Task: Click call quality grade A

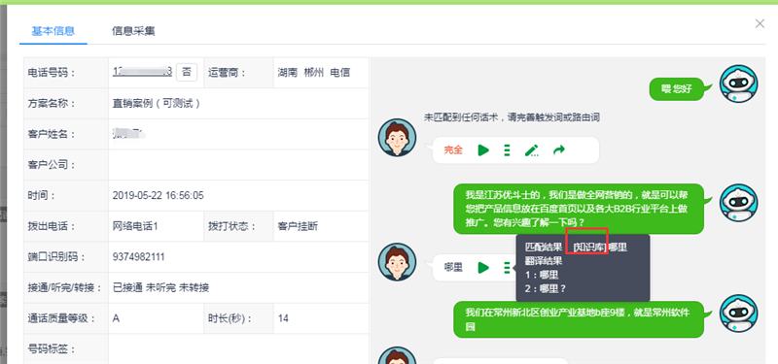Action: [x=116, y=318]
